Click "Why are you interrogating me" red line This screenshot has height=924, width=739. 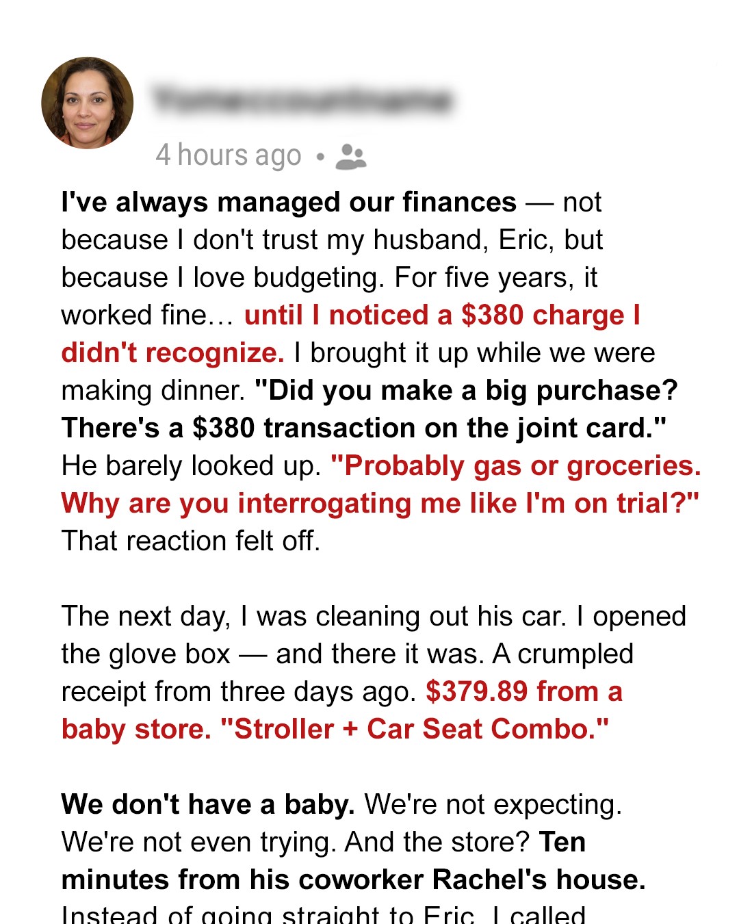pyautogui.click(x=380, y=504)
